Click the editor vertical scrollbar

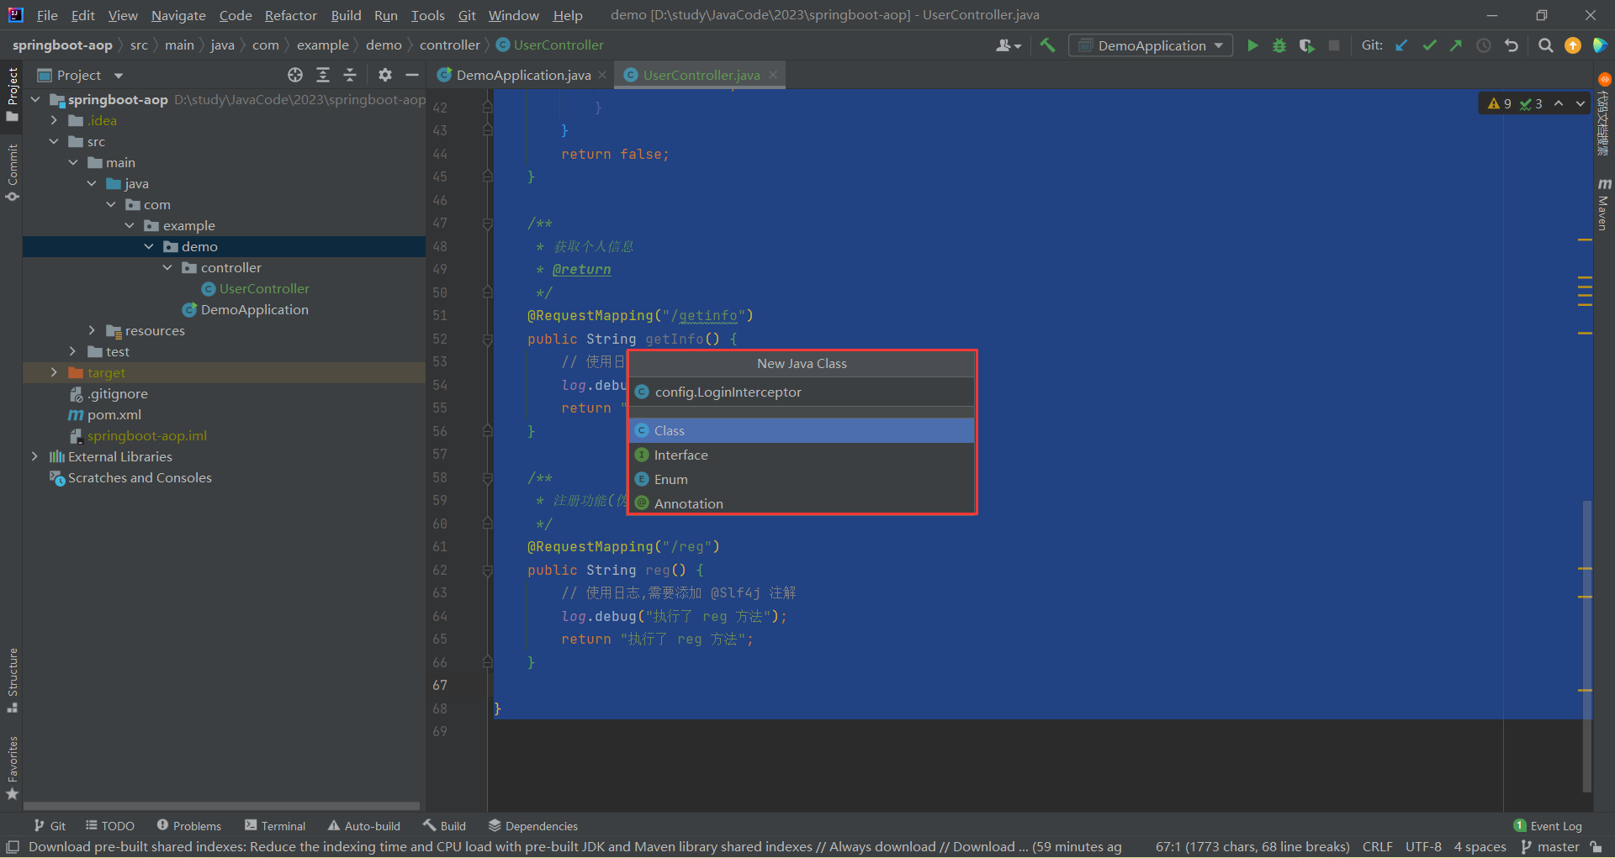point(1587,647)
